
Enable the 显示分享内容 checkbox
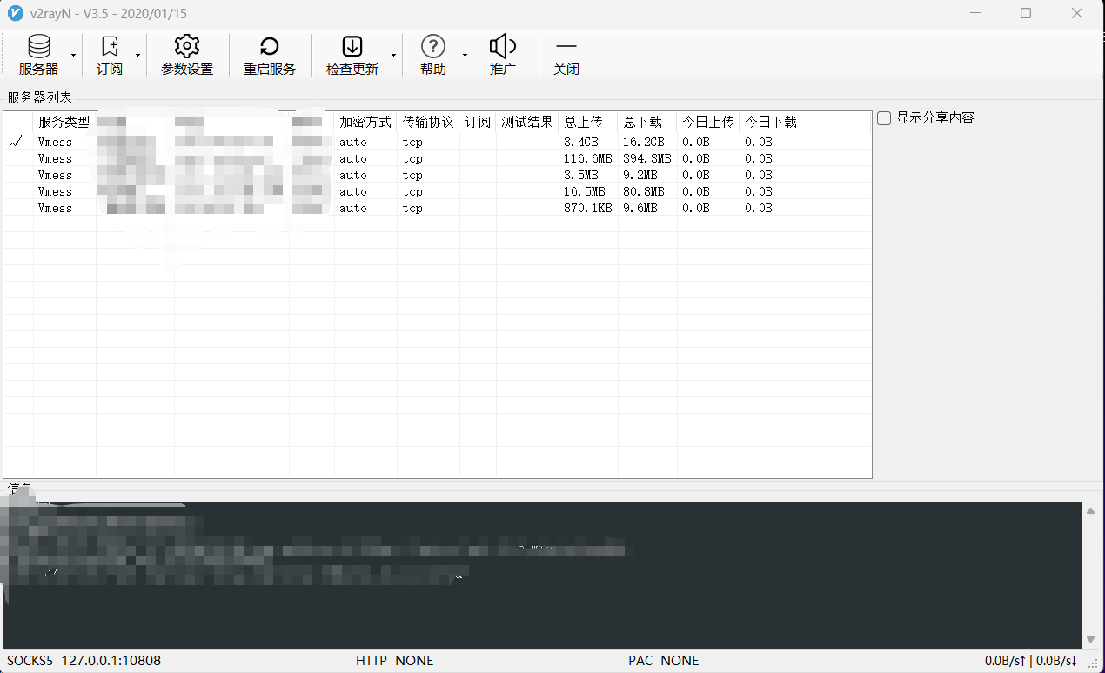point(884,117)
